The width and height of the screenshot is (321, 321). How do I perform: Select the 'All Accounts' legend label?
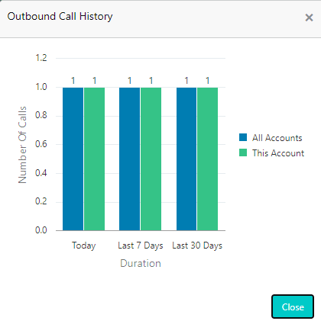click(277, 138)
